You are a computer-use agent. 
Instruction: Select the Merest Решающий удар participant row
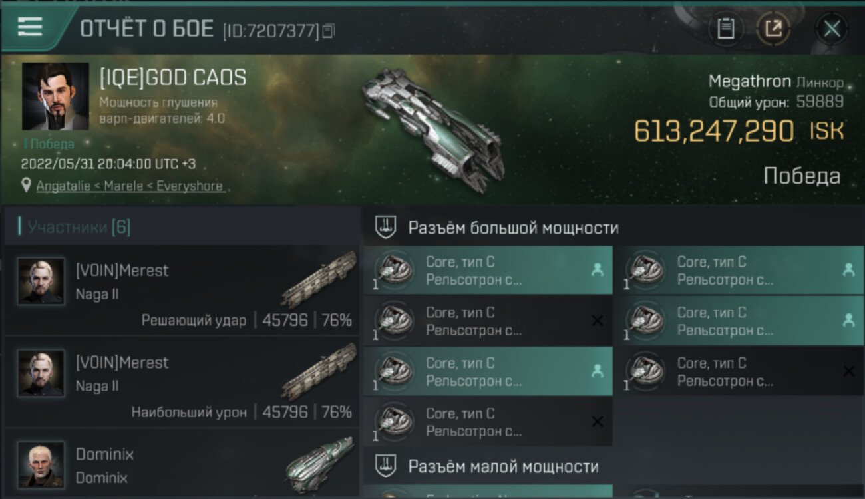click(182, 290)
